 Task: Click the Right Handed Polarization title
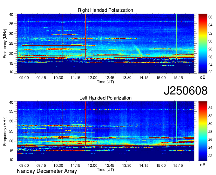click(105, 10)
